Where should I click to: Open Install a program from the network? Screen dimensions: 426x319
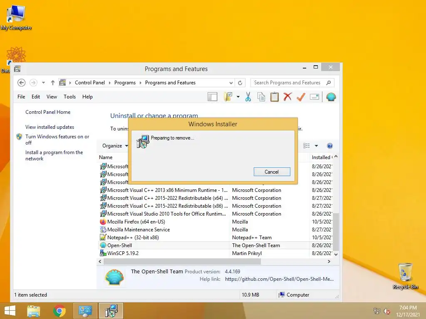54,155
